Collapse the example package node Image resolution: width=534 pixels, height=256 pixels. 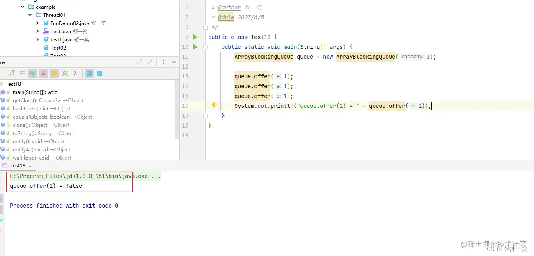click(x=23, y=7)
